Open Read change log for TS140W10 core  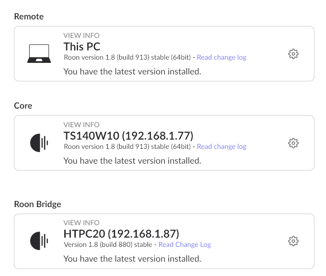(x=221, y=147)
